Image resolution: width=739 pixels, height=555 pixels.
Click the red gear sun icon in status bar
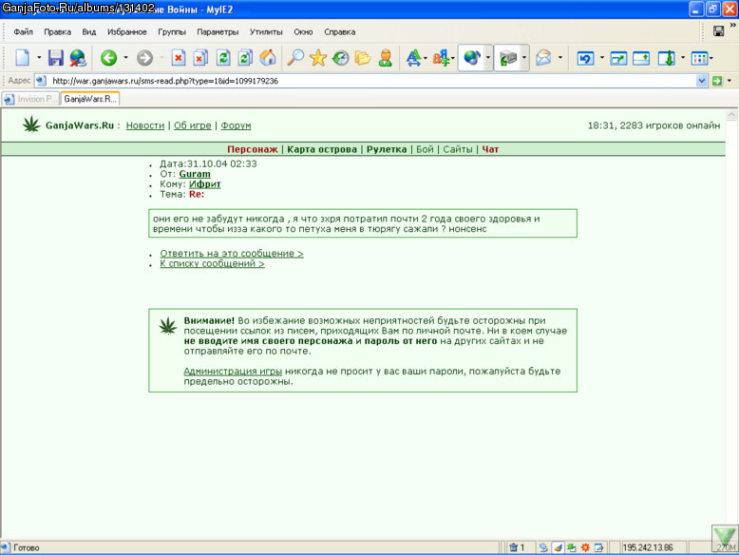coord(585,547)
